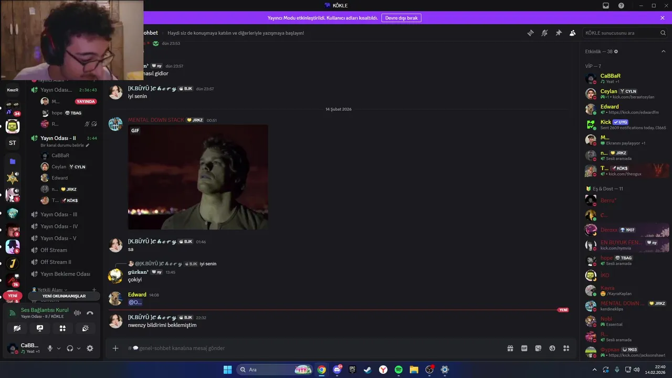Viewport: 672px width, 378px height.
Task: Select Edward in Yayın Odası - II
Action: (x=59, y=178)
